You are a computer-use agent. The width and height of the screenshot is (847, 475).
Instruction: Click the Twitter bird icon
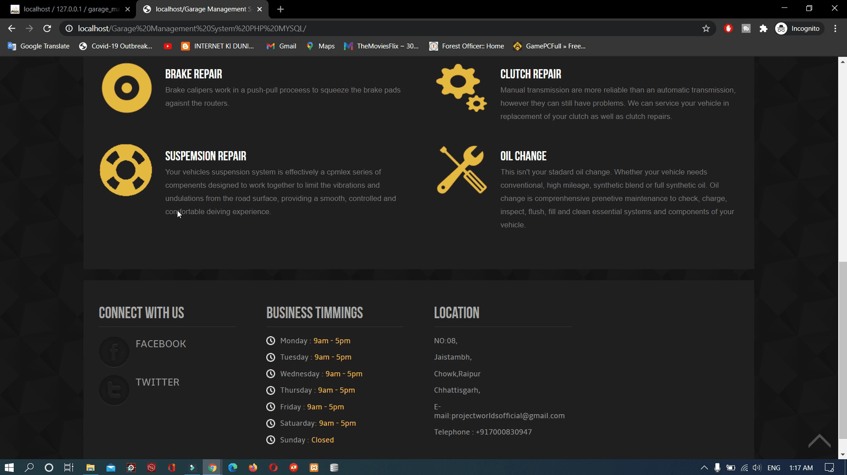[114, 390]
